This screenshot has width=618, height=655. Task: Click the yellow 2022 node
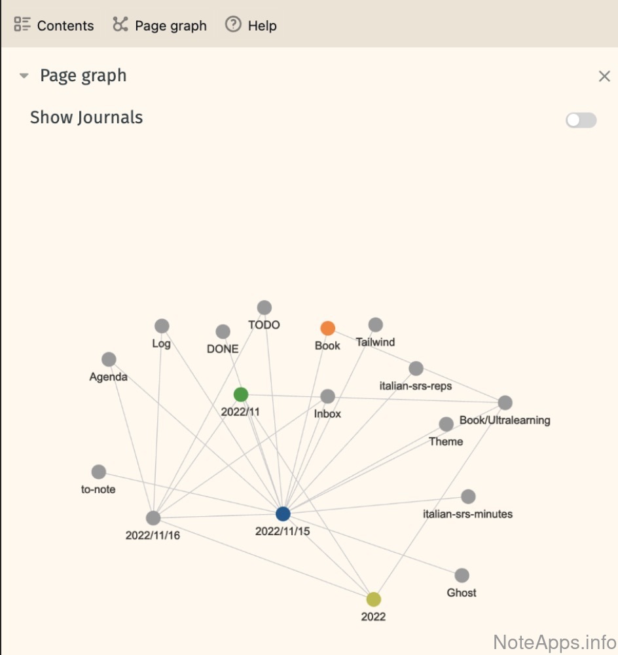(373, 599)
